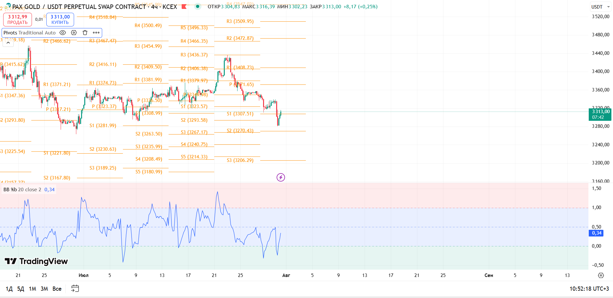Click the BB %b value label 0,34
This screenshot has height=298, width=613.
(x=596, y=233)
